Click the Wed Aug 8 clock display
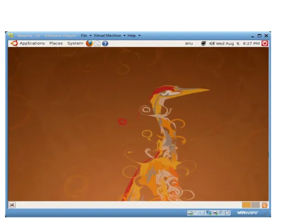Image resolution: width=284 pixels, height=218 pixels. [237, 43]
